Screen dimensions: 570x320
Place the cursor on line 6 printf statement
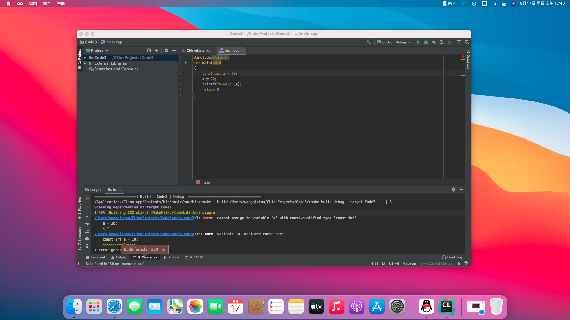[222, 84]
